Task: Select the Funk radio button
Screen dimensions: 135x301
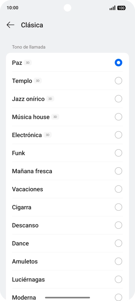Action: point(118,153)
